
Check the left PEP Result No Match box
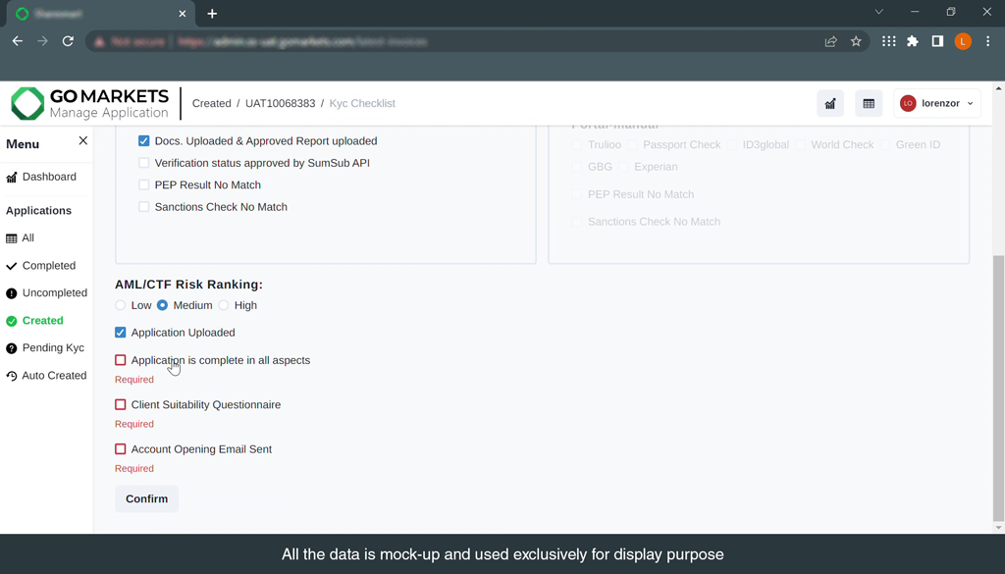click(143, 184)
